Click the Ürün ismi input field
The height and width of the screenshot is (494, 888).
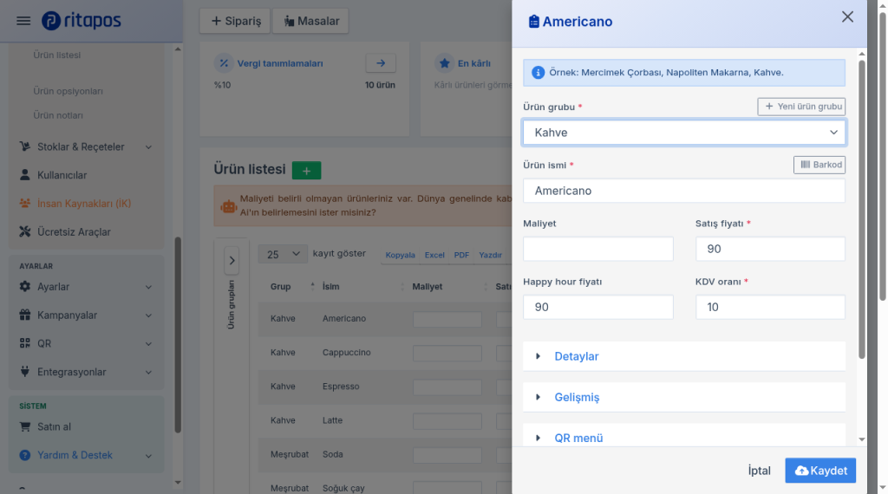coord(684,191)
